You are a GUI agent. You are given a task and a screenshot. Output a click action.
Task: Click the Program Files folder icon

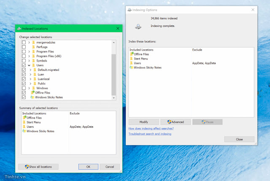click(34, 51)
